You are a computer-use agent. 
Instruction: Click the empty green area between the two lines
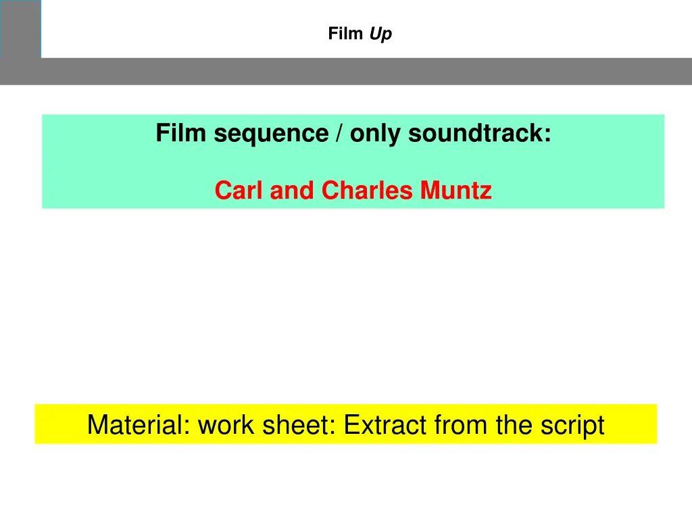(x=353, y=162)
